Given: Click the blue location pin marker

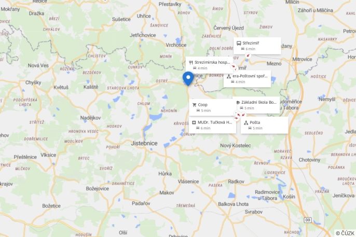Looking at the screenshot, I should [188, 79].
